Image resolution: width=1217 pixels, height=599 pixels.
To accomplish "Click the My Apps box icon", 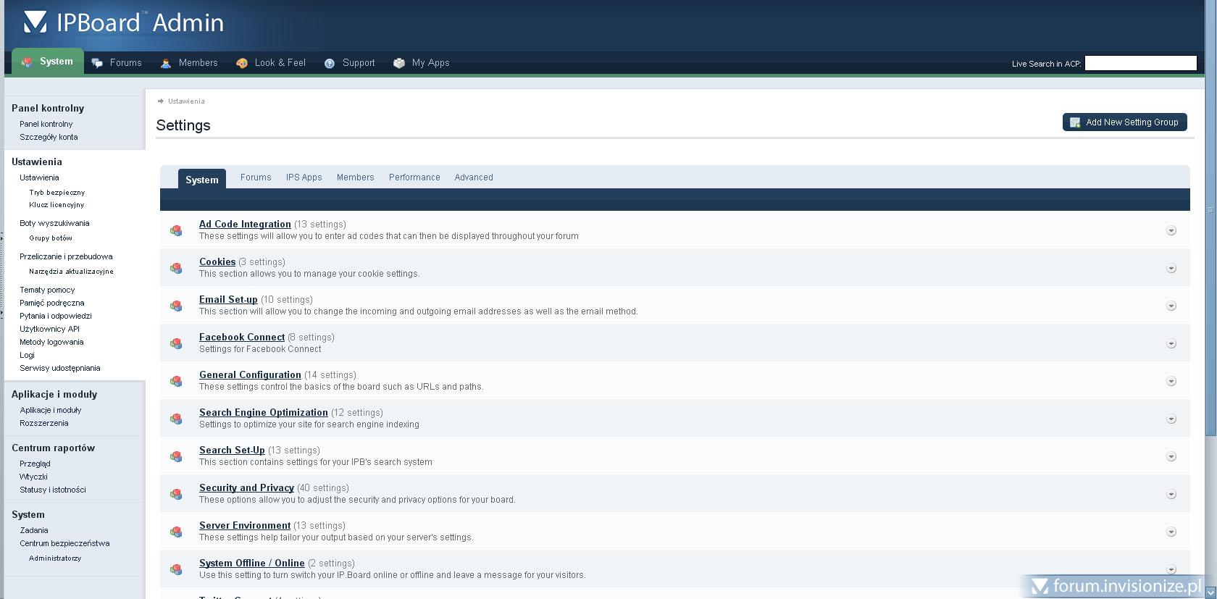I will point(399,63).
